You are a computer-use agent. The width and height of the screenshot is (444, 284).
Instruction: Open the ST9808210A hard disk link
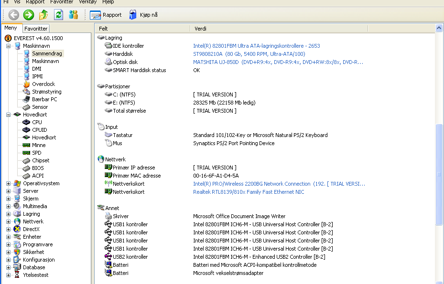(x=249, y=54)
